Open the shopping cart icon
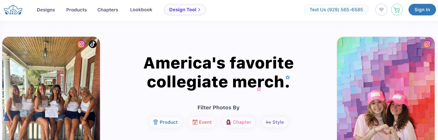This screenshot has height=140, width=438. pos(397,10)
